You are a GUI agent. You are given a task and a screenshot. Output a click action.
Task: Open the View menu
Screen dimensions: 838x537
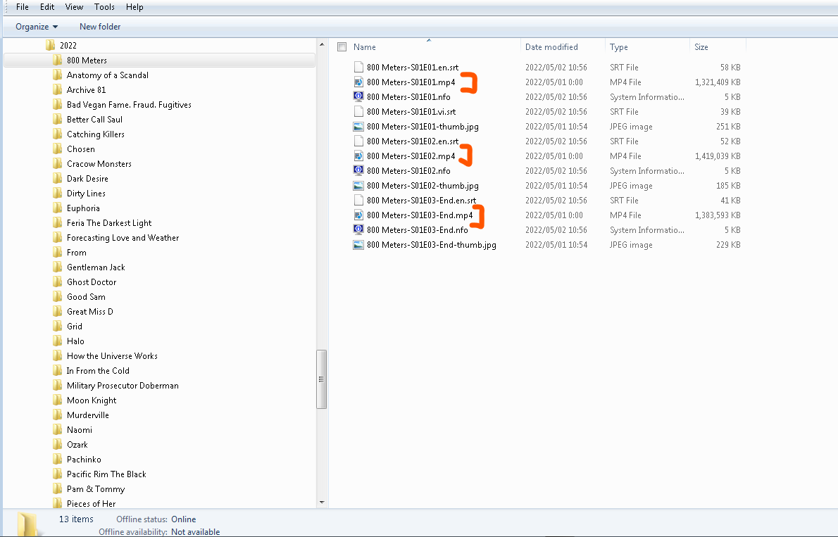74,7
